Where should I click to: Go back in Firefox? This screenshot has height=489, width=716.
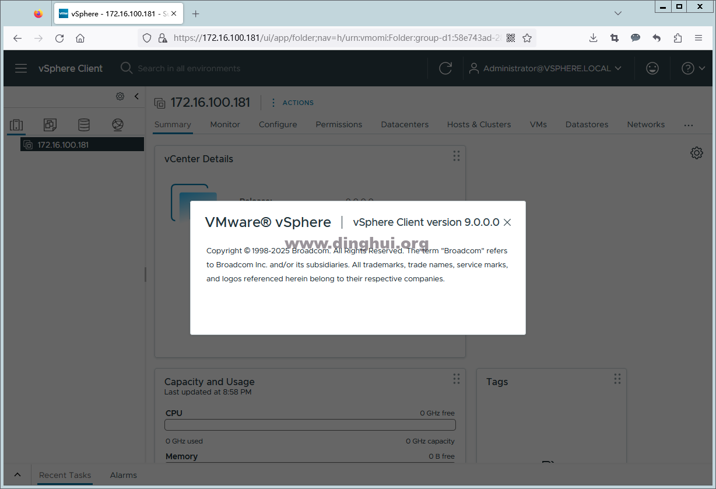tap(17, 38)
